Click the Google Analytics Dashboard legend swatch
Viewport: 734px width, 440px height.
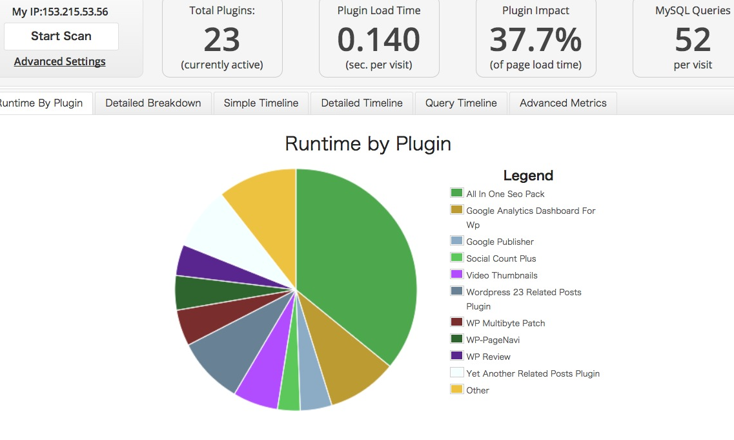[x=456, y=209]
